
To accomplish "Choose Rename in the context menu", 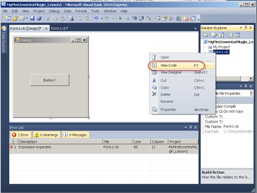I will pos(182,101).
